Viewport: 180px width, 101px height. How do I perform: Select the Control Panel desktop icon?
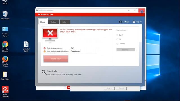pos(5,32)
